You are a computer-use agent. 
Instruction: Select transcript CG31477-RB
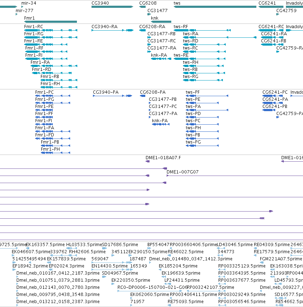point(149,37)
